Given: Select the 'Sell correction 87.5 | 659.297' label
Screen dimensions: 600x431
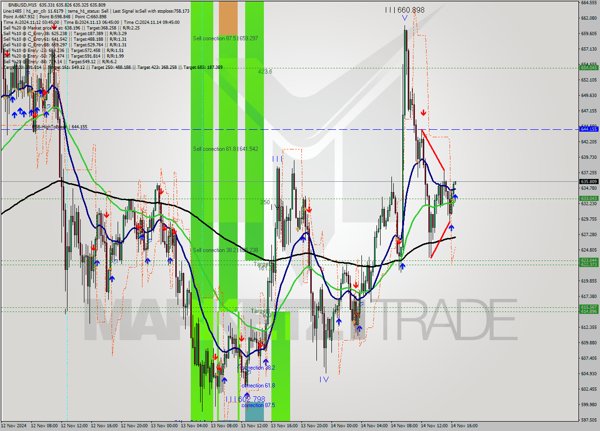Looking at the screenshot, I should click(225, 38).
